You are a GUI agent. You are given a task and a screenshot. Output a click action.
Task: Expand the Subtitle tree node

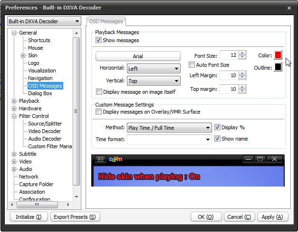(x=14, y=154)
